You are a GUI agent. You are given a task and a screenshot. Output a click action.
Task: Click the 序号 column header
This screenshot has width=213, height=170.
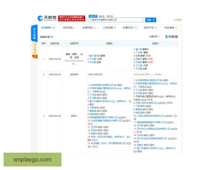coord(43,44)
